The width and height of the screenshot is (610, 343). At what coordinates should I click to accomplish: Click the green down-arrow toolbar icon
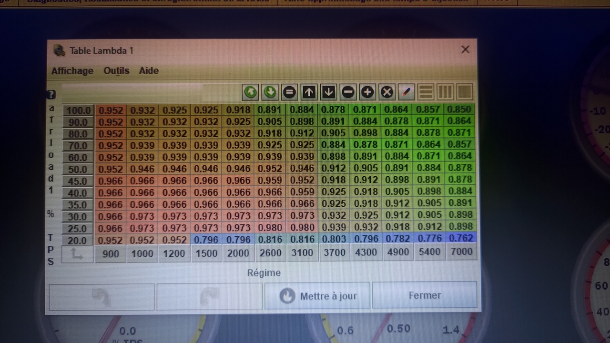pyautogui.click(x=270, y=92)
